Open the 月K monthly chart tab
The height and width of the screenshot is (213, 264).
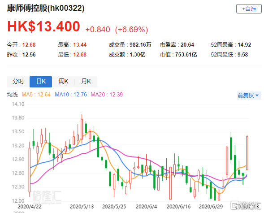(x=86, y=82)
